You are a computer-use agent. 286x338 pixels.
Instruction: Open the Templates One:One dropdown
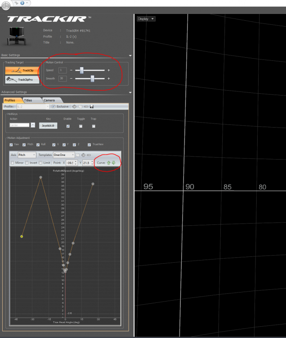[63, 155]
